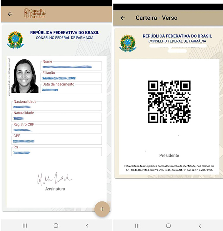Tap system back chevron on the left phone screen
Screen dimensions: 223x231
(x=87, y=225)
